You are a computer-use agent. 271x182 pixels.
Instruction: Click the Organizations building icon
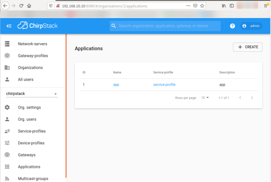click(x=7, y=68)
